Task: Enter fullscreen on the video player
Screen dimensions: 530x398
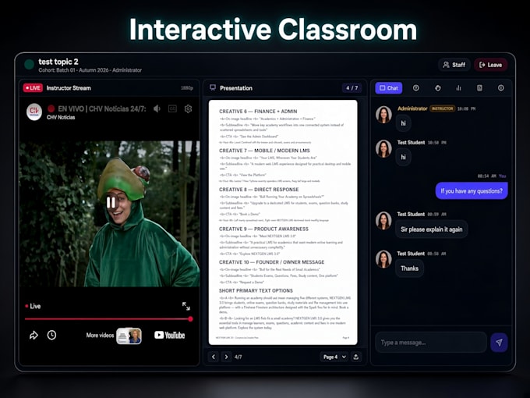Action: (186, 306)
